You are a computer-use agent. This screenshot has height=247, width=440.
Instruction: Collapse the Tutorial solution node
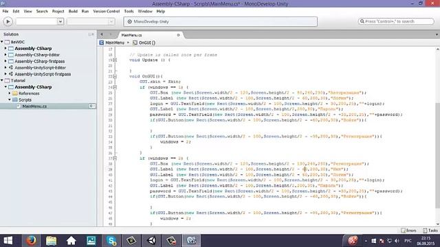pyautogui.click(x=2, y=80)
